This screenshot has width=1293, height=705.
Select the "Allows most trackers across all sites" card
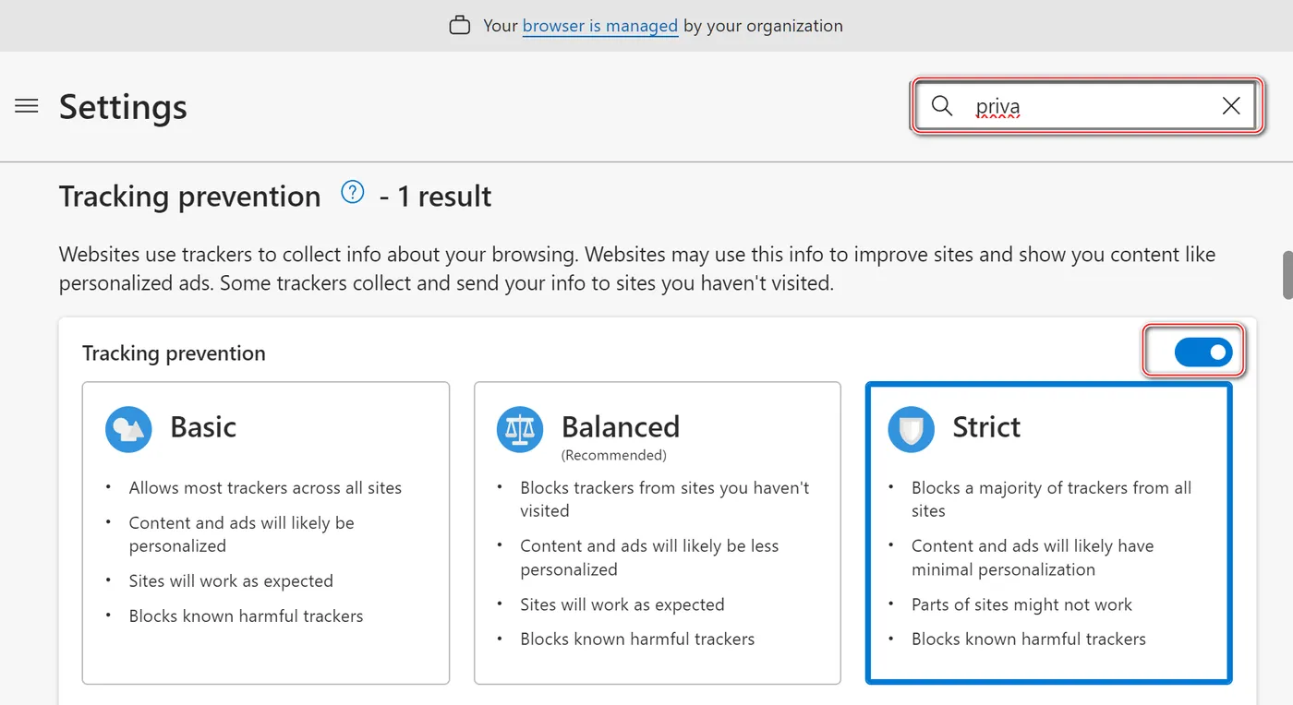coord(266,533)
